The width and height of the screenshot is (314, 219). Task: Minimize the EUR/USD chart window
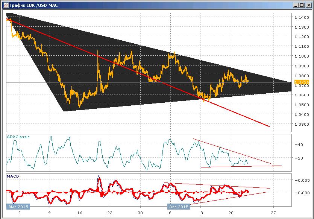click(x=296, y=5)
